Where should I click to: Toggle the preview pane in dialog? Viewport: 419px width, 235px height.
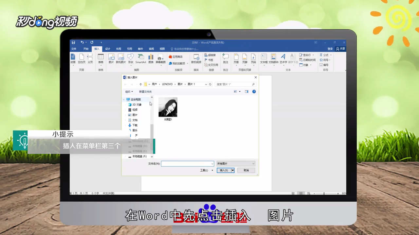click(246, 92)
